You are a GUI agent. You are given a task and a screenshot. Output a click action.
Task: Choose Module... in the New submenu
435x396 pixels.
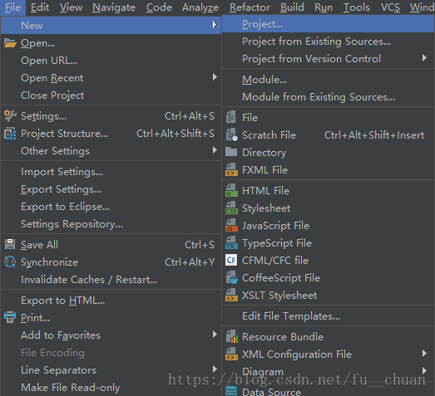(328, 80)
